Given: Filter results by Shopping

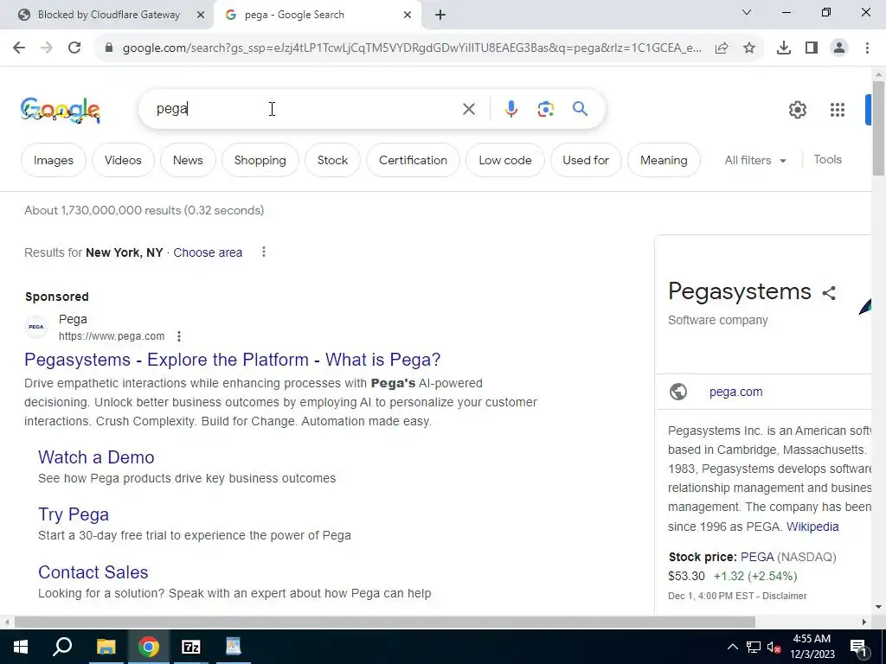Looking at the screenshot, I should 260,160.
